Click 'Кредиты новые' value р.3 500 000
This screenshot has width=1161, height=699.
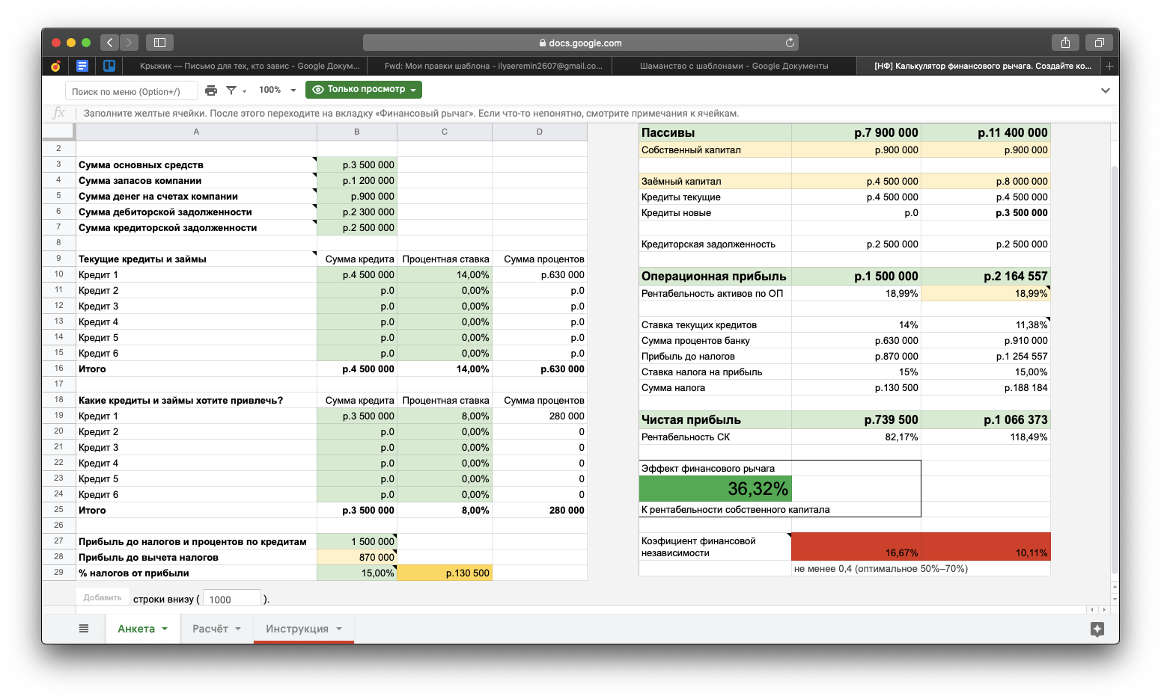point(986,212)
